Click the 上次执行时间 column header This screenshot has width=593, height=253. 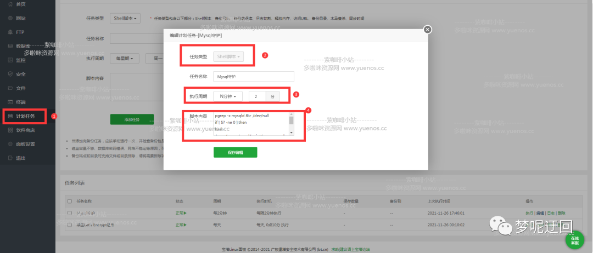(439, 202)
